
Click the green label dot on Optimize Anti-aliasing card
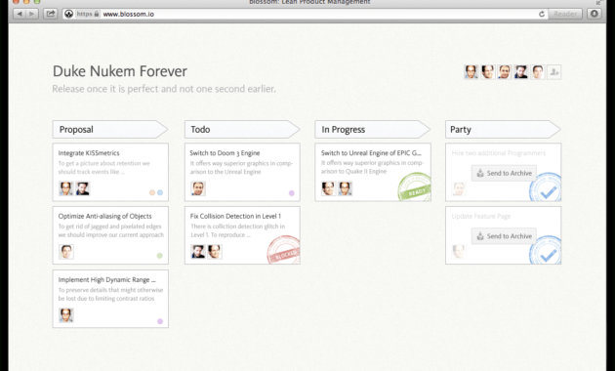click(160, 256)
